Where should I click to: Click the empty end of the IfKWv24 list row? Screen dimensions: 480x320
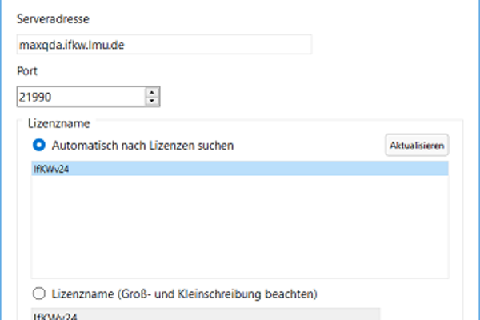320,169
